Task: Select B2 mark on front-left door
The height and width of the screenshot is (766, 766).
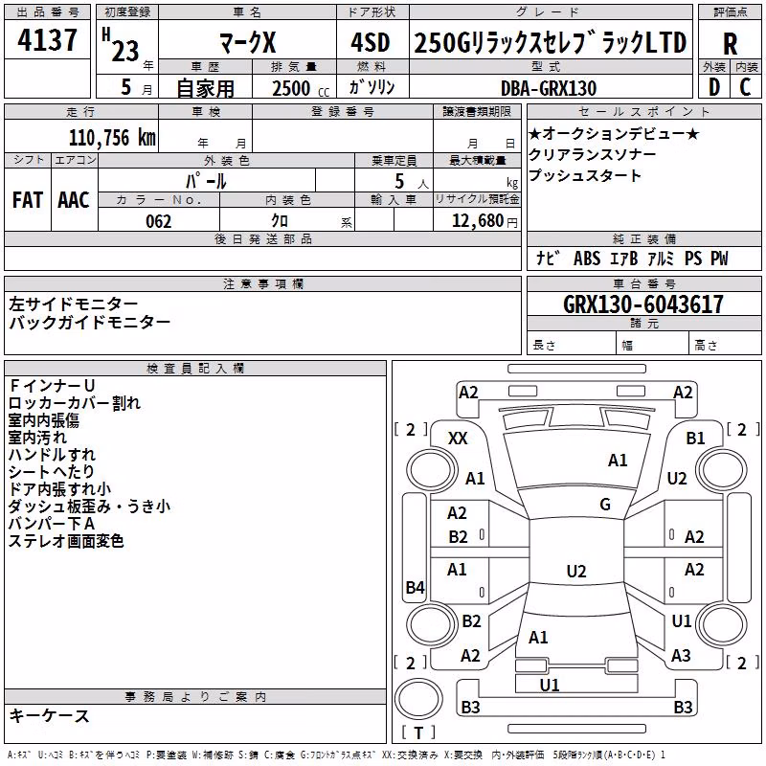Action: coord(459,537)
